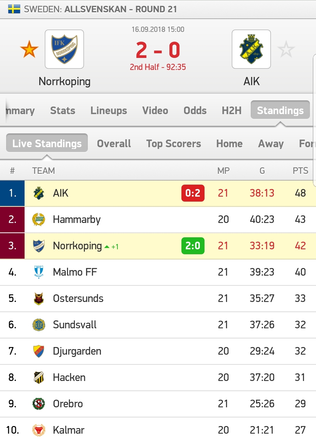The height and width of the screenshot is (443, 316).
Task: Open the Orebro team logo
Action: click(39, 404)
